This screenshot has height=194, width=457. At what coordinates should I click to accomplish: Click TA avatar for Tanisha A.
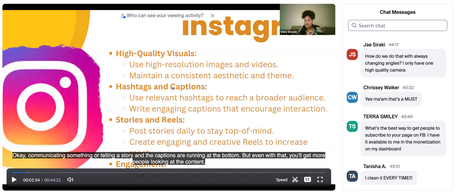click(x=352, y=176)
